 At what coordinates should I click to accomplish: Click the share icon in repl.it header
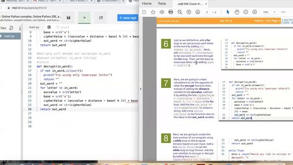point(101,17)
